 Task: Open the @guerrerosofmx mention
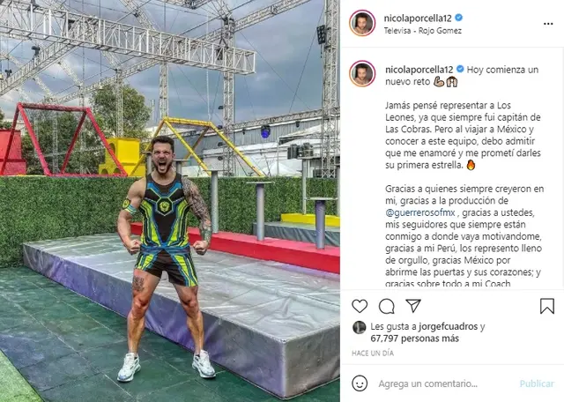click(x=420, y=212)
